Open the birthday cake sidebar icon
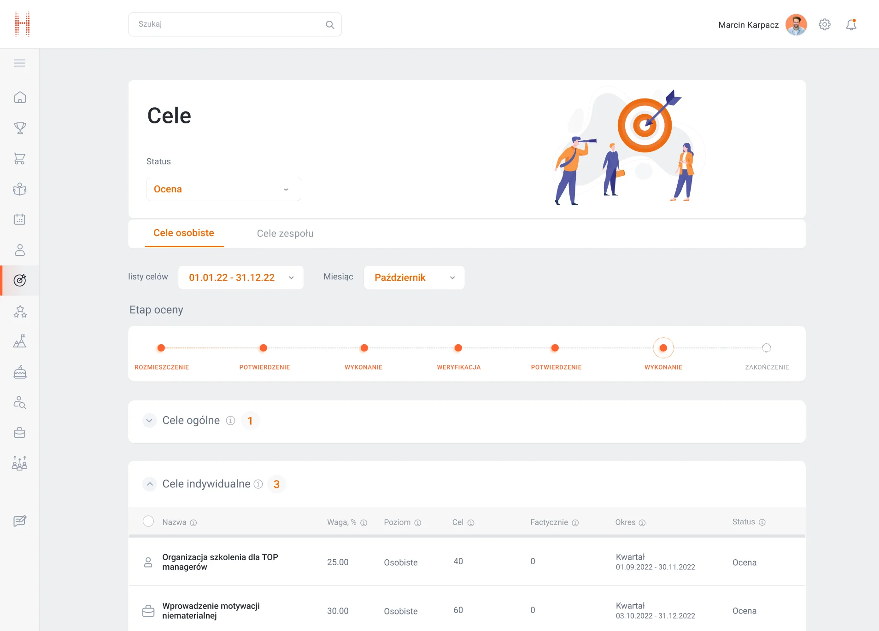Viewport: 879px width, 631px height. tap(20, 372)
